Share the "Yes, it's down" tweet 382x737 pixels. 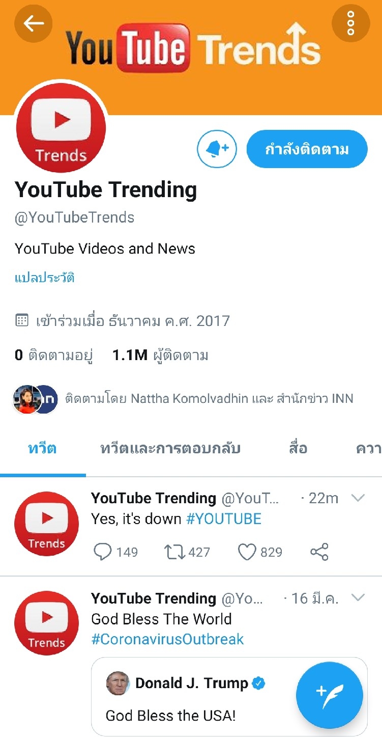[x=319, y=552]
